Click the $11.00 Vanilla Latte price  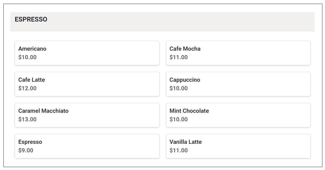[x=179, y=150]
